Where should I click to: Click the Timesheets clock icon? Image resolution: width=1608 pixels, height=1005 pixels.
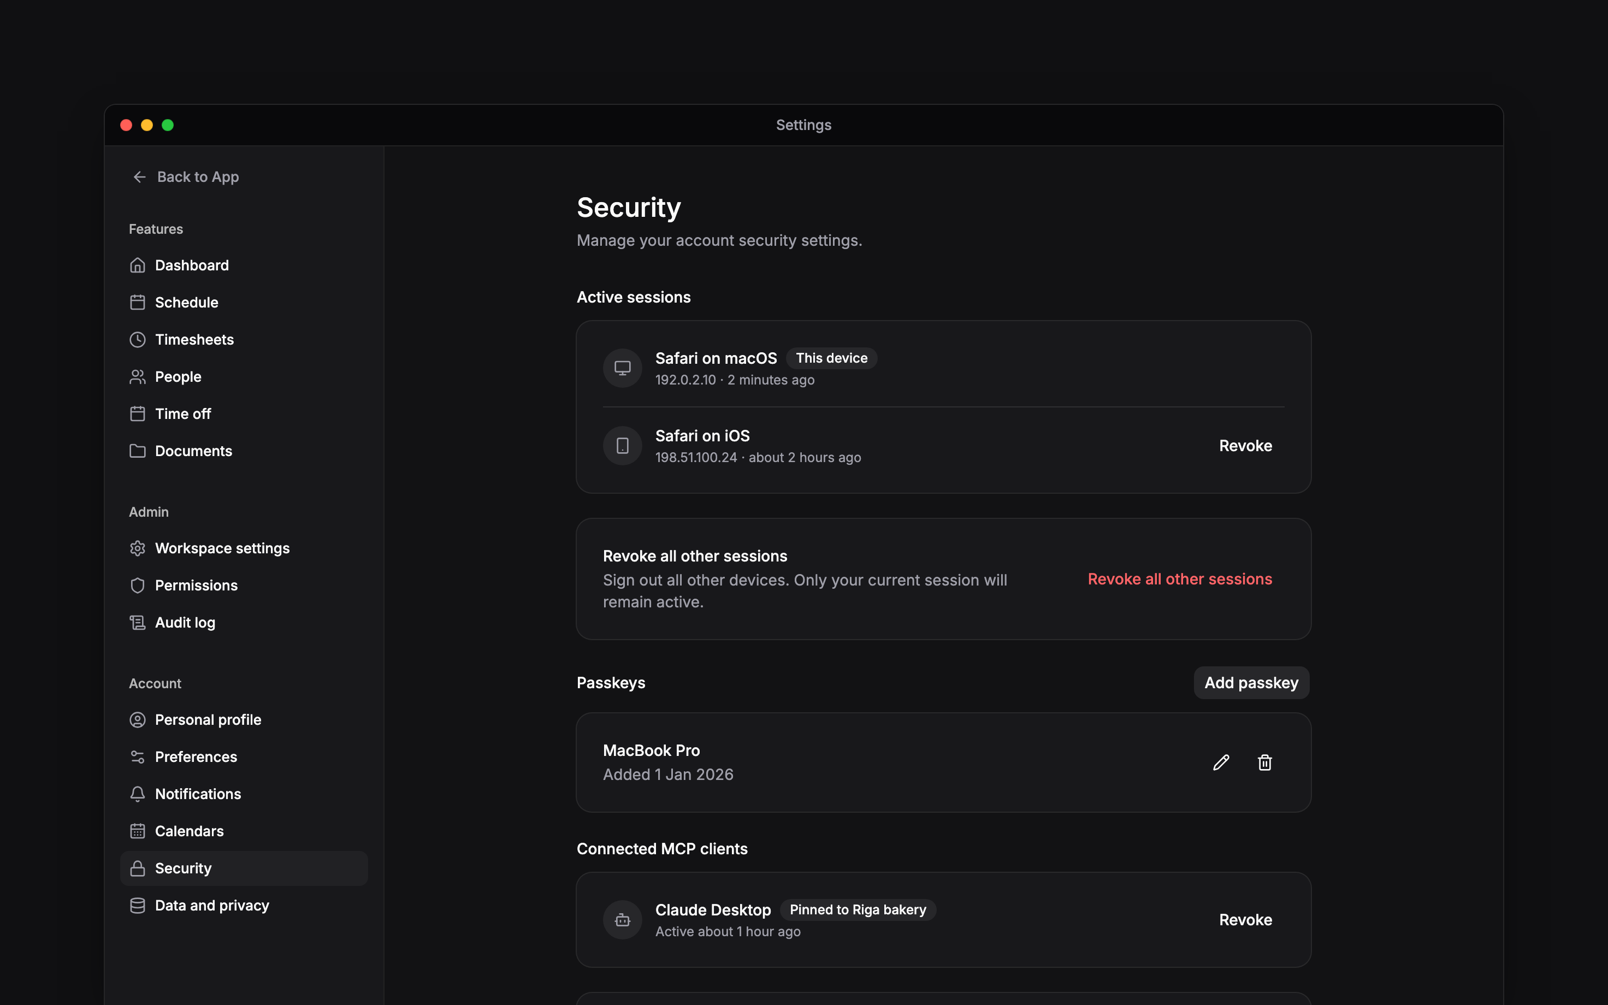point(138,340)
